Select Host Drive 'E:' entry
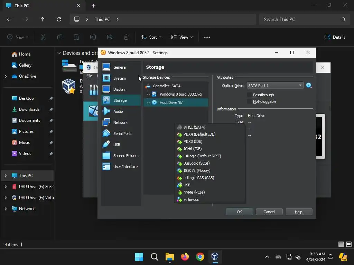The width and height of the screenshot is (354, 265). coord(176,102)
